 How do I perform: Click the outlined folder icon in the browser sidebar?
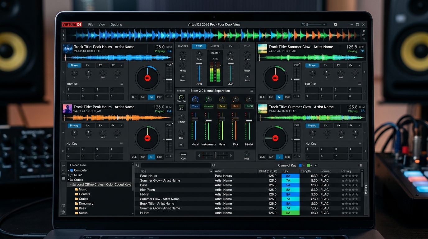click(63, 172)
